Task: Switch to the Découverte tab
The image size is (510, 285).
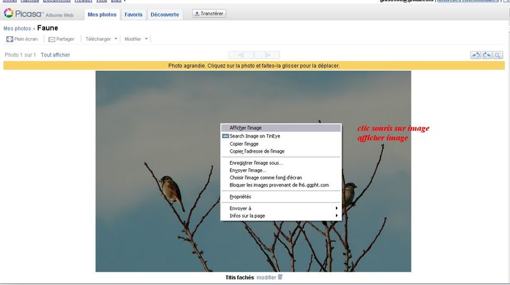Action: 164,15
